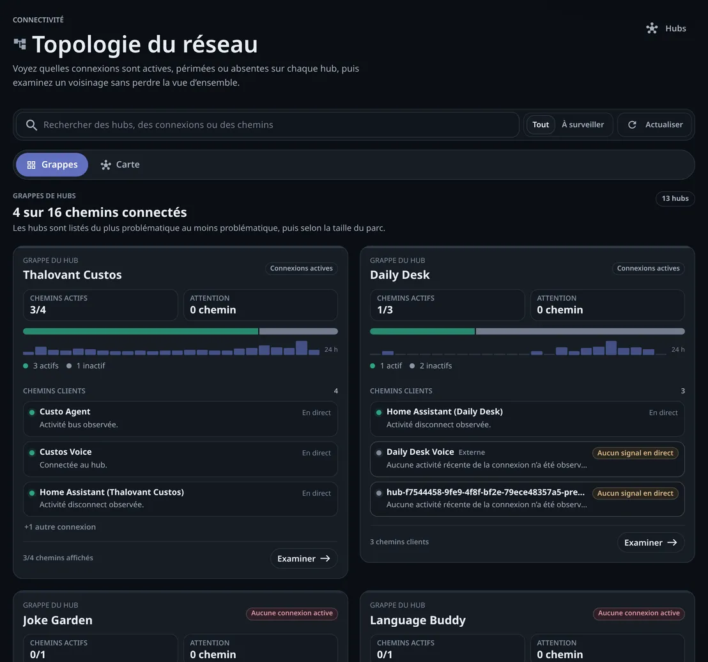Click En direct label on Custo Agent row
This screenshot has width=708, height=662.
(316, 413)
